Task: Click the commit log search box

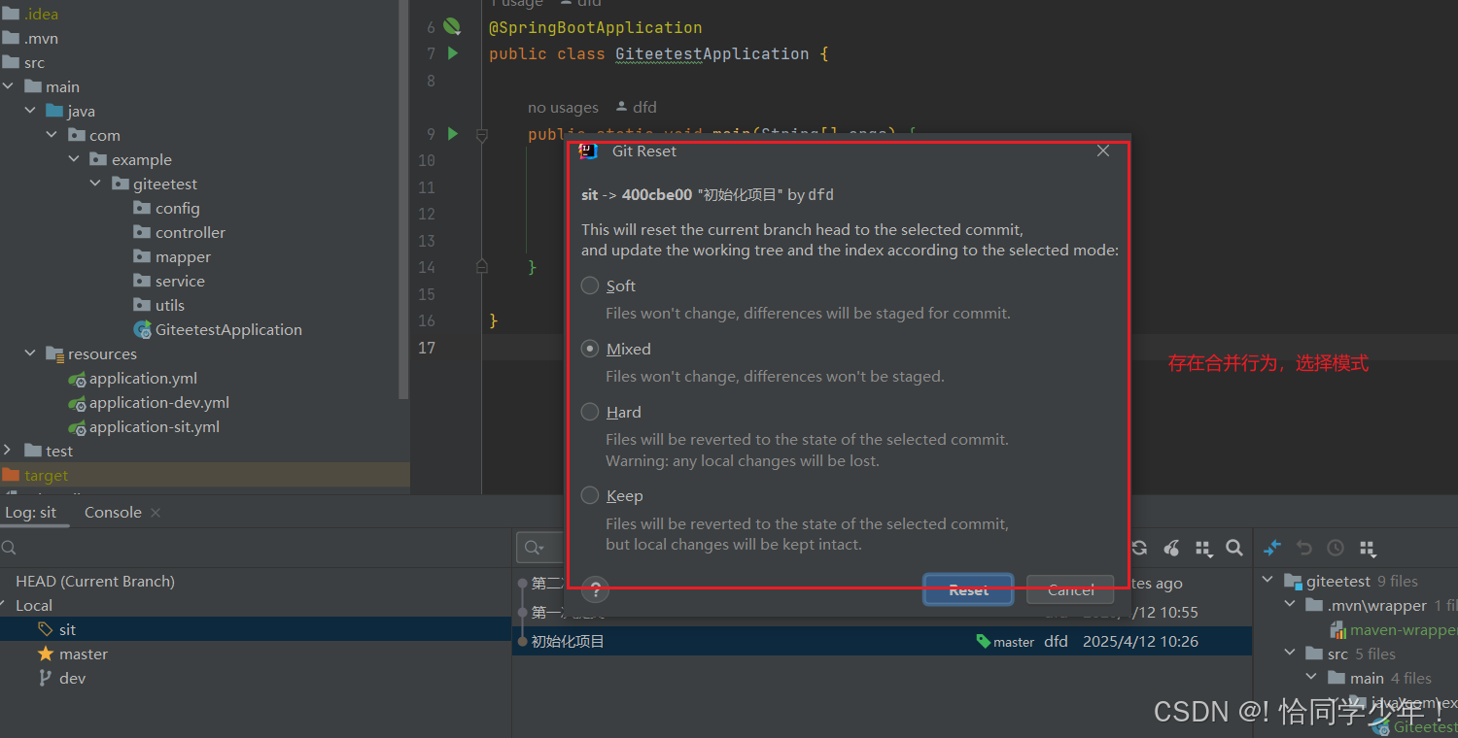Action: (539, 548)
